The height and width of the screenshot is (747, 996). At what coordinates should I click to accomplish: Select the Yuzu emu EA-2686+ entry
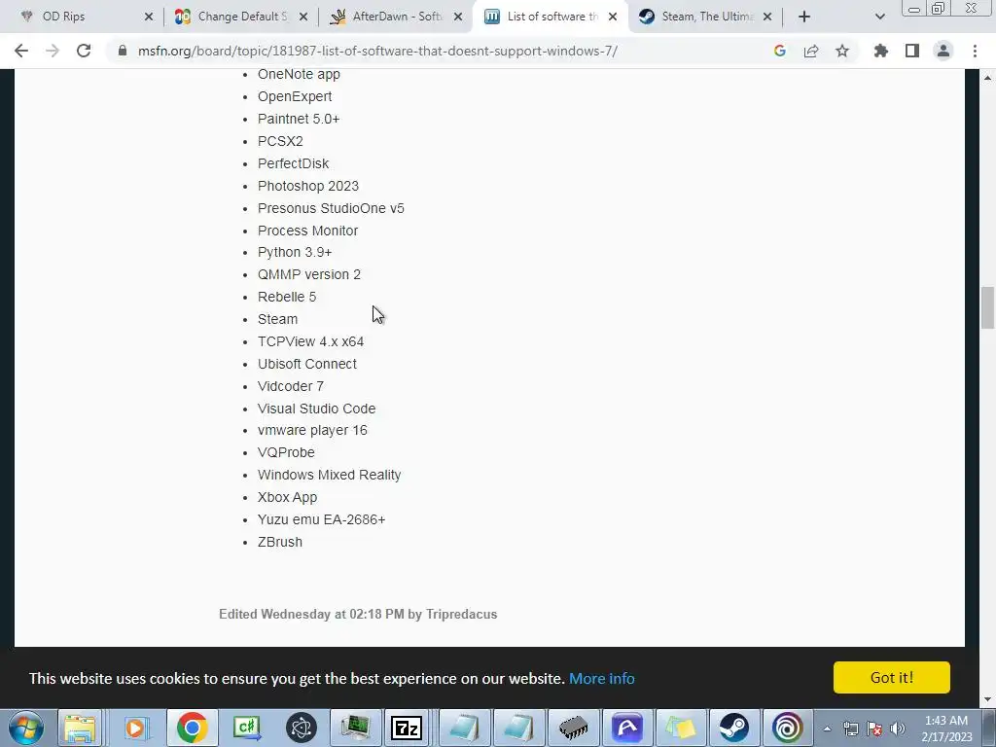click(x=321, y=519)
